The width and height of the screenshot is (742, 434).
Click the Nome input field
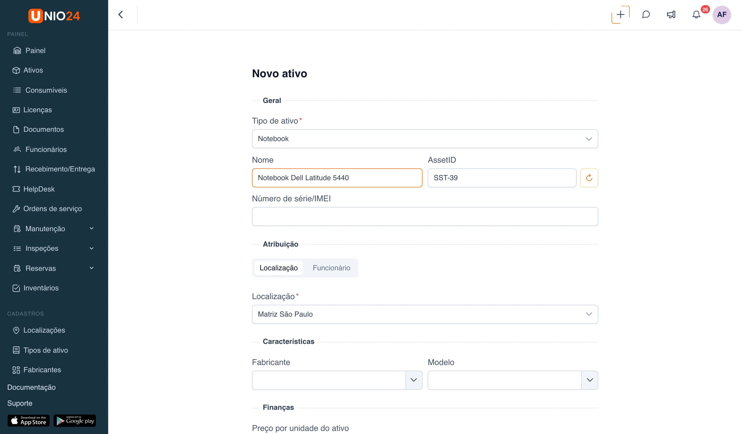(x=337, y=178)
